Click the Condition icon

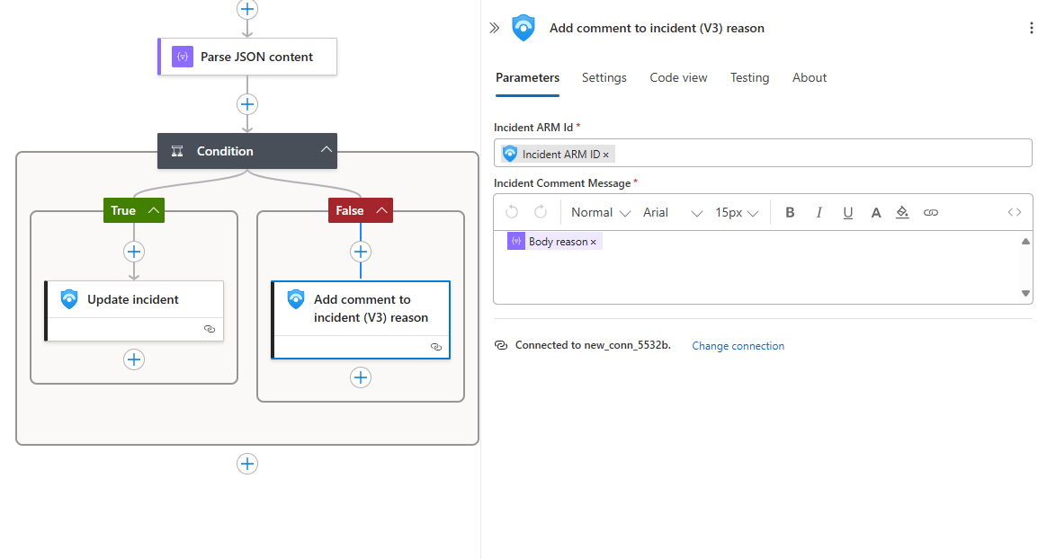click(177, 151)
